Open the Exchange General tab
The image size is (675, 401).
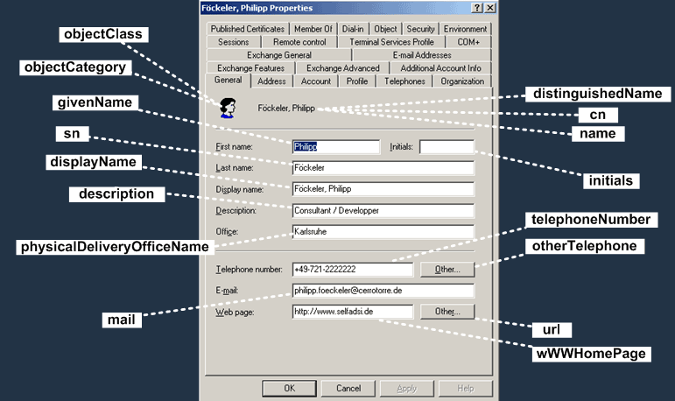tap(279, 55)
